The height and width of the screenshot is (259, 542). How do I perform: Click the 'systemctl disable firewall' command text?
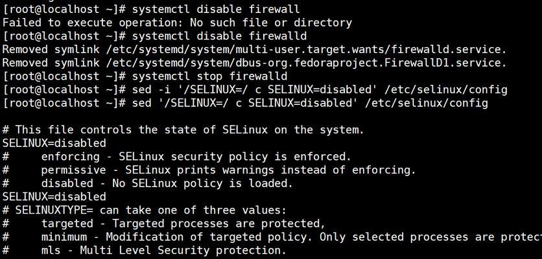click(x=216, y=9)
